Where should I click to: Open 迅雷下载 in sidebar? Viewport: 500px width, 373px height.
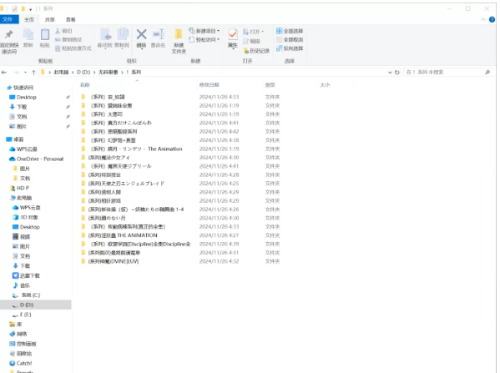26,275
